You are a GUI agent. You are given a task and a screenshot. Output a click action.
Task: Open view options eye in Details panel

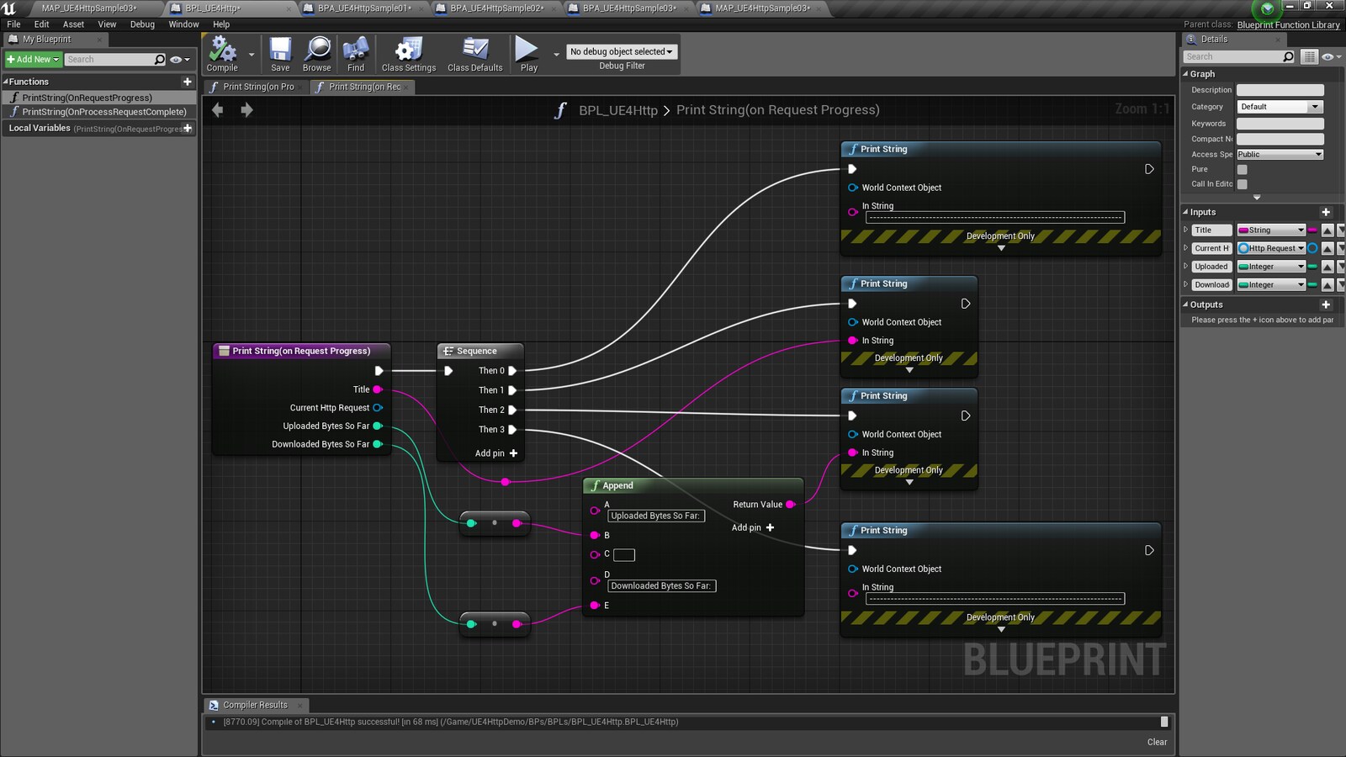[1331, 56]
